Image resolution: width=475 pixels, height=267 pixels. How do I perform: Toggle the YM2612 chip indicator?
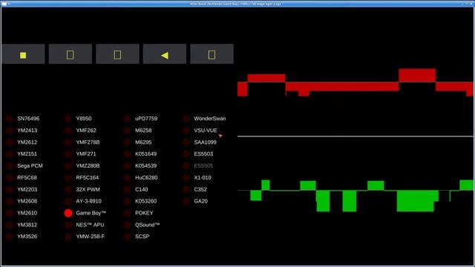pos(10,142)
